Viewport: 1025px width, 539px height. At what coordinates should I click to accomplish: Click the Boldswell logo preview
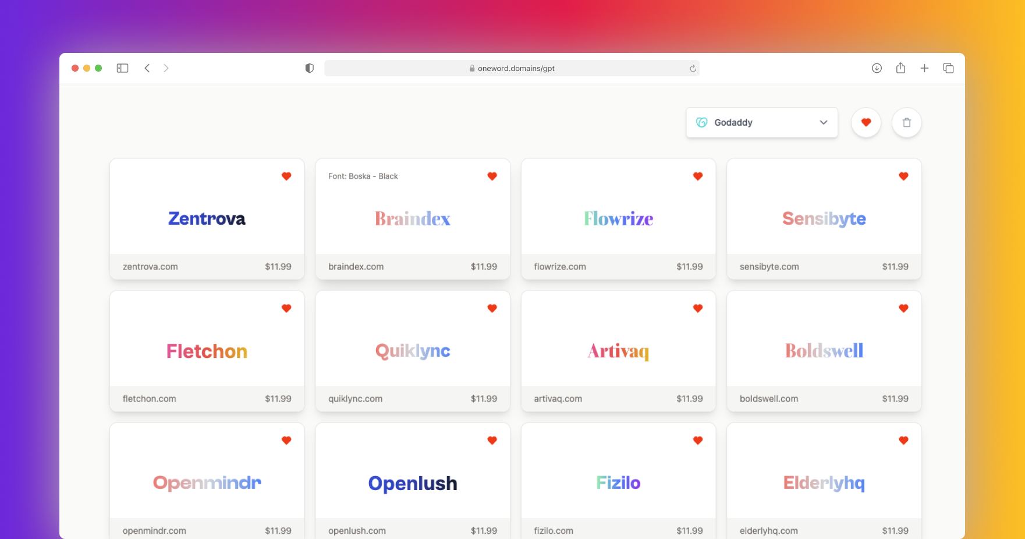824,350
